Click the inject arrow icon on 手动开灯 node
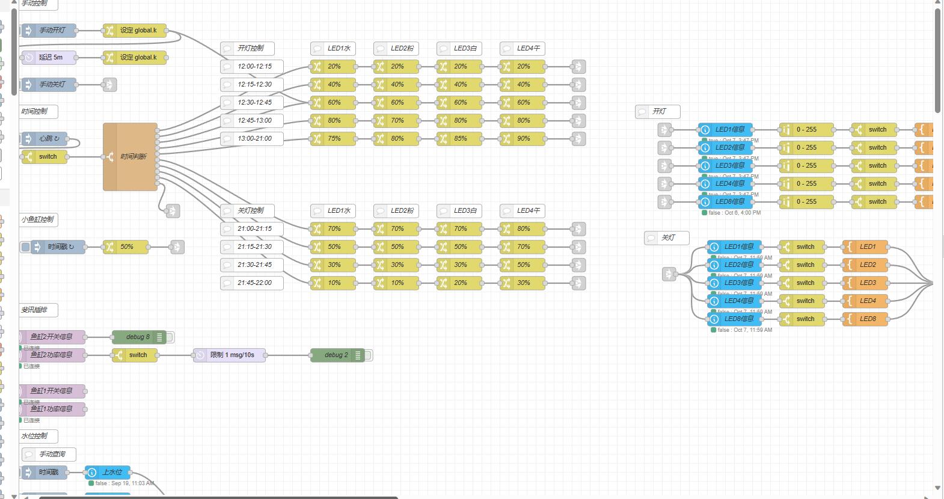The image size is (944, 499). (x=28, y=30)
